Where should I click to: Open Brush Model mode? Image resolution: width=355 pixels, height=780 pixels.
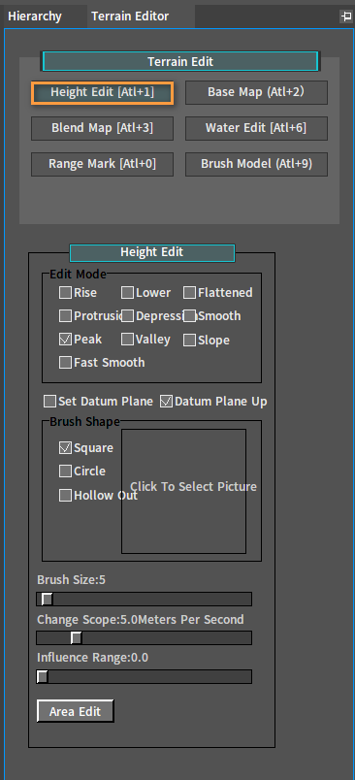(257, 164)
